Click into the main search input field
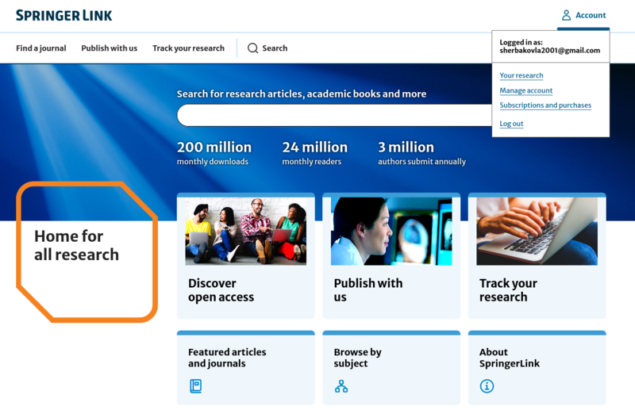The width and height of the screenshot is (635, 414). coord(334,115)
